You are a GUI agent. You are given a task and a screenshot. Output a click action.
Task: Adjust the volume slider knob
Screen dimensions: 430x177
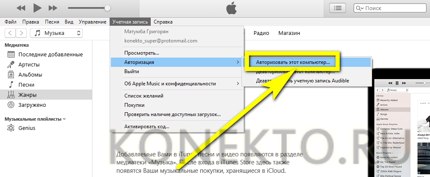tap(108, 8)
